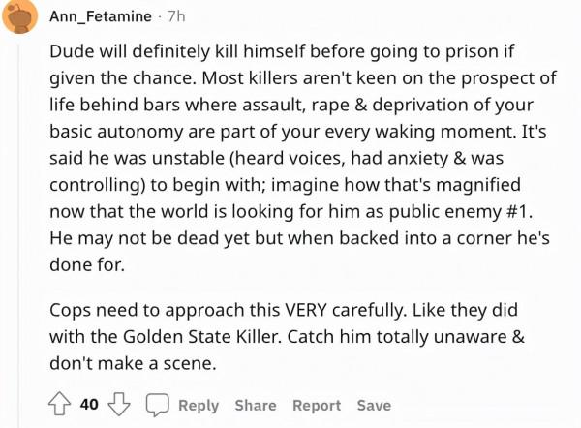Click the speech bubble reply icon
581x428 pixels.
(157, 405)
